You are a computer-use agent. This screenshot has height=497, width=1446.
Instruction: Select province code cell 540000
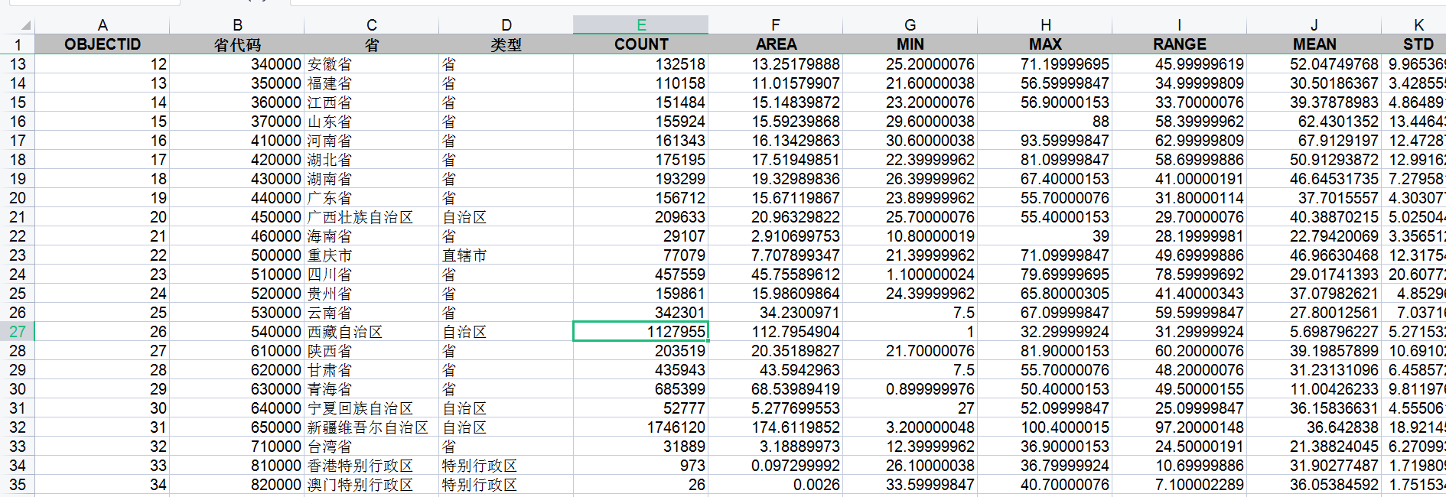click(x=237, y=332)
